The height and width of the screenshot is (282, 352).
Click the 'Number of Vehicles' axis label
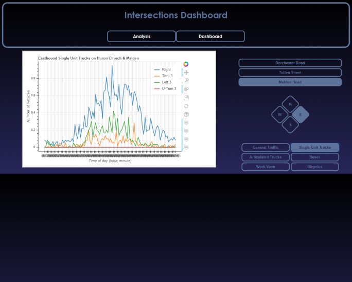28,106
